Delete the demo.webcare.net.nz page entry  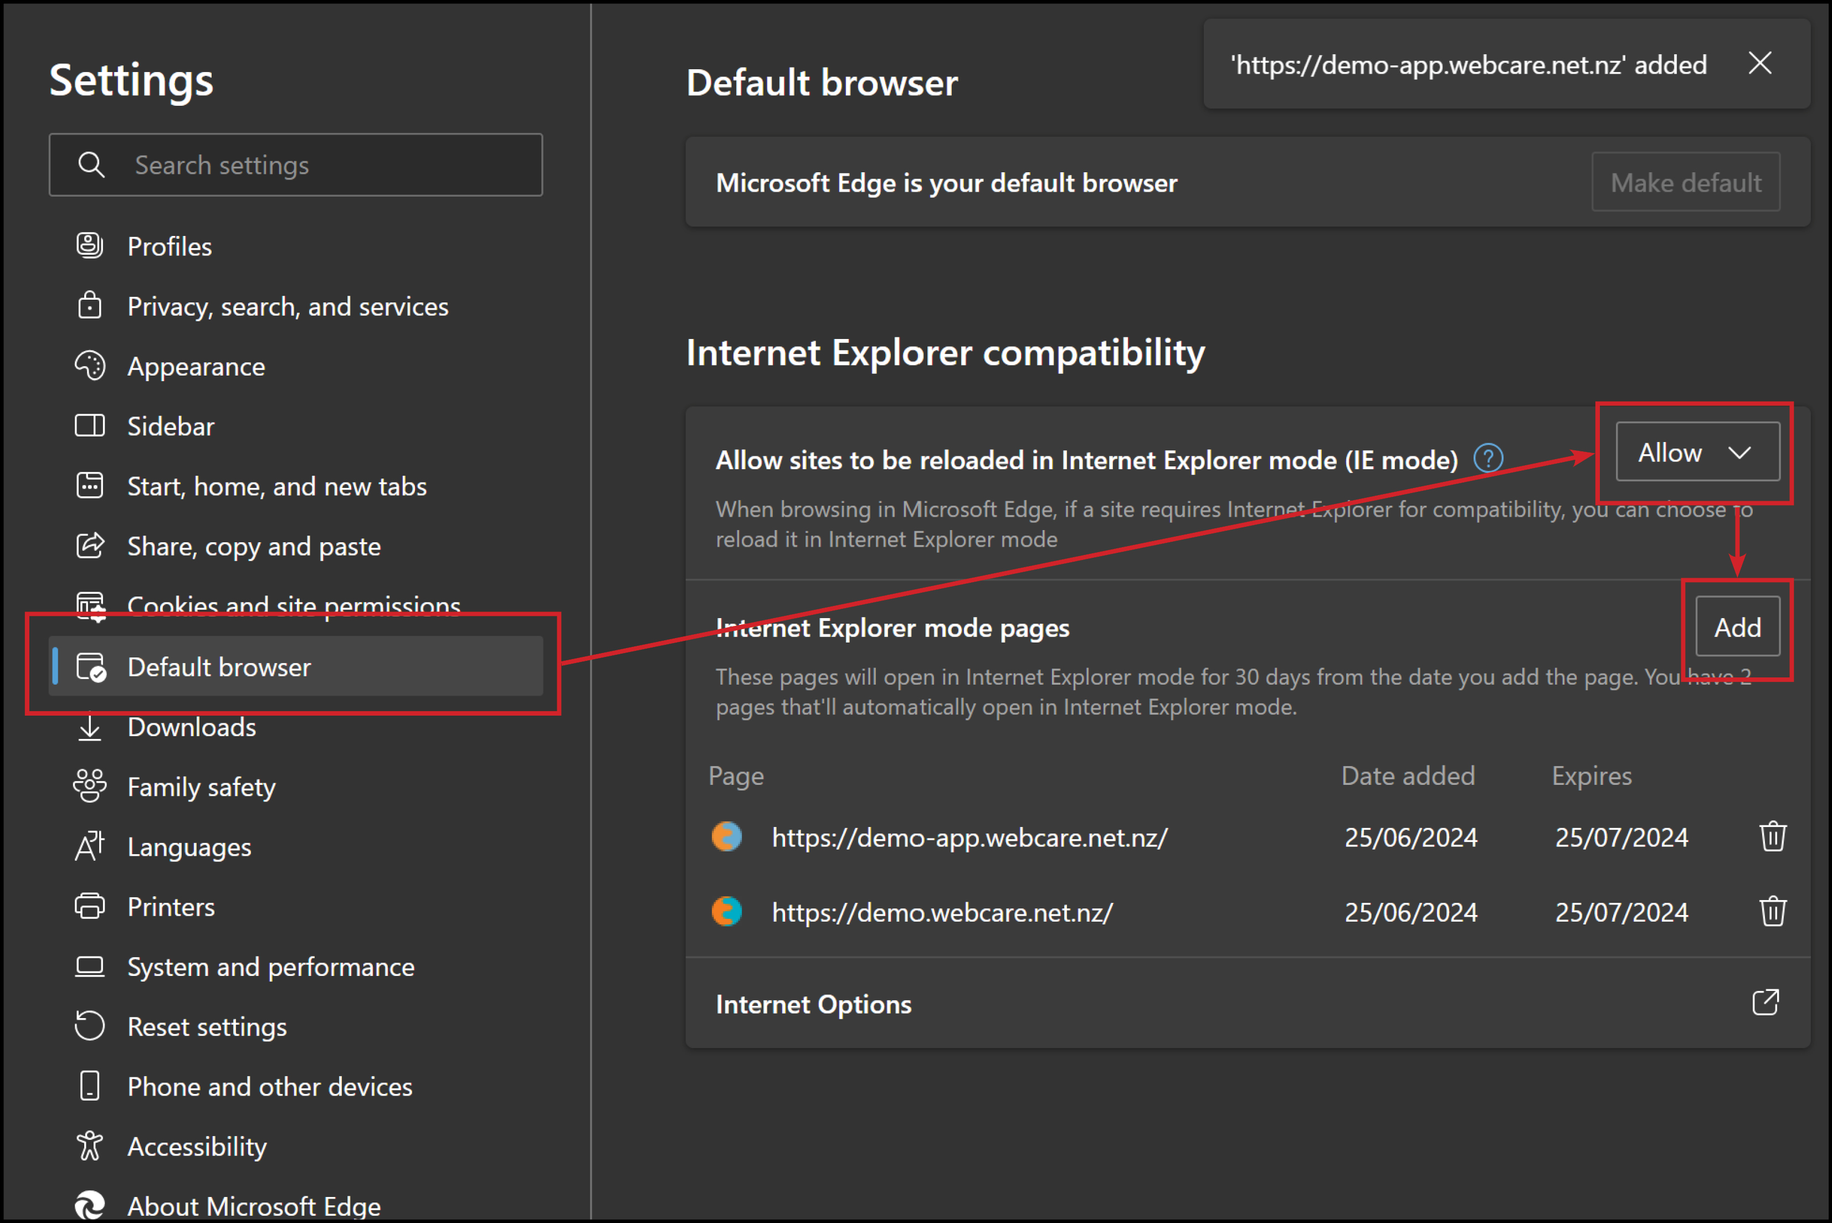(x=1773, y=911)
